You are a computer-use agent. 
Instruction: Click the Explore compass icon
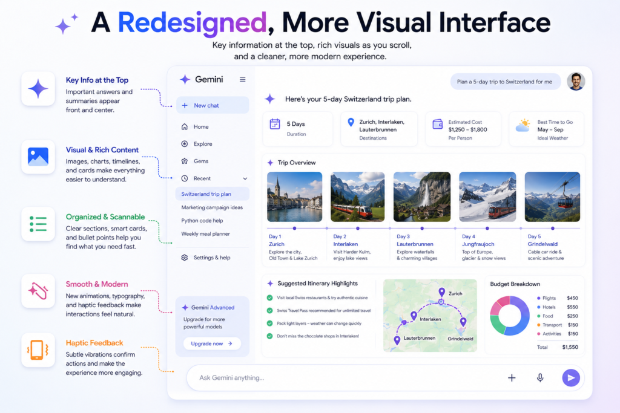point(185,144)
